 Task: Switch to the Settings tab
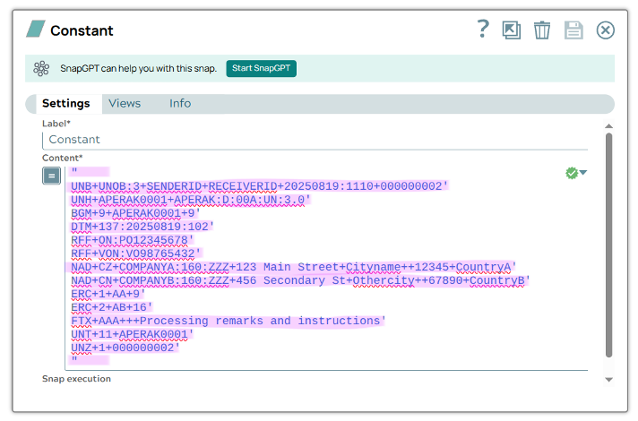(x=65, y=104)
